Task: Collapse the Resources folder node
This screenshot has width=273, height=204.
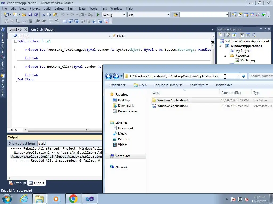Action: pos(226,56)
